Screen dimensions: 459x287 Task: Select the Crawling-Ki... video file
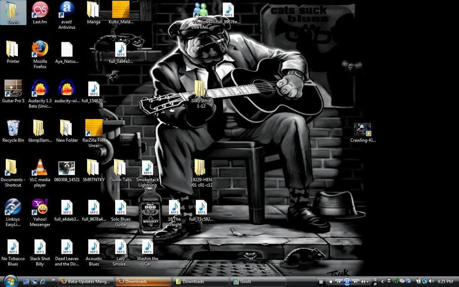[363, 132]
